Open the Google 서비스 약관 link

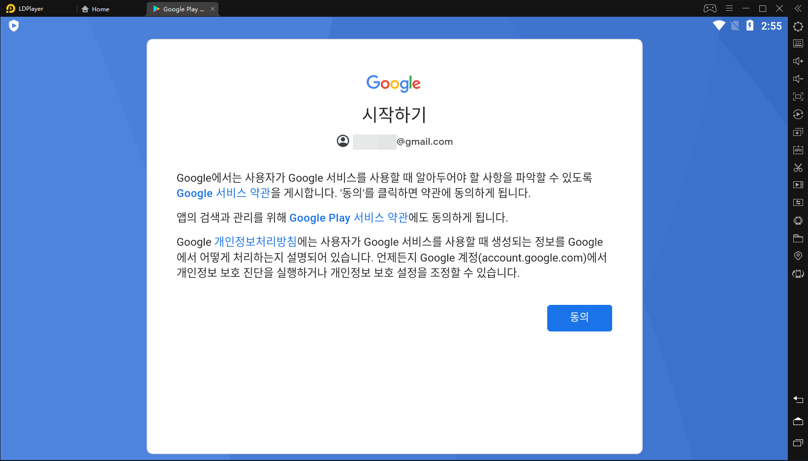pos(223,193)
